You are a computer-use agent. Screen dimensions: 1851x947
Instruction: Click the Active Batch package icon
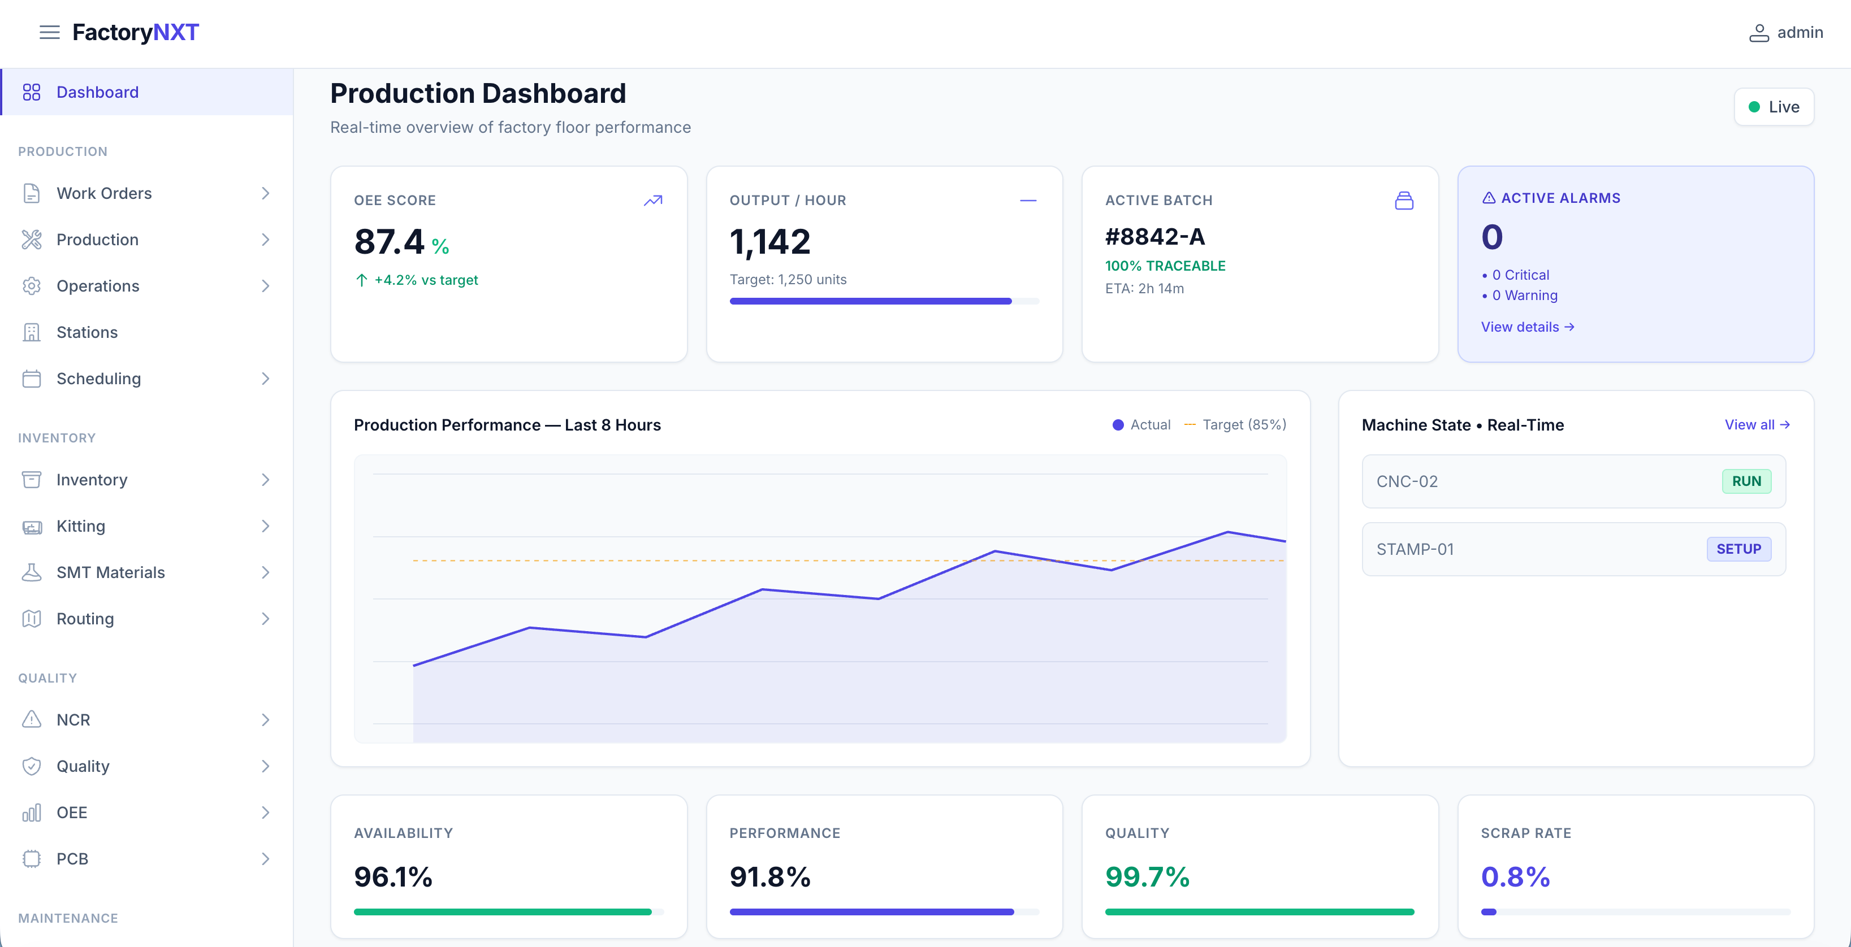[x=1404, y=201]
